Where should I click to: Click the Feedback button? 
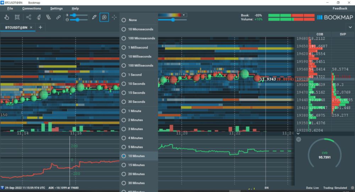click(x=340, y=9)
